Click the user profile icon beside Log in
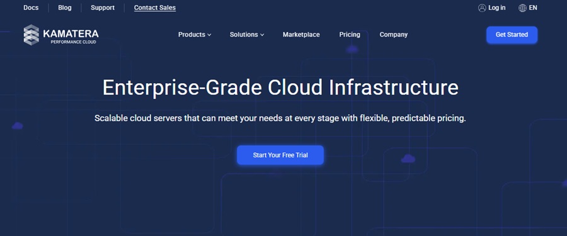The width and height of the screenshot is (567, 236). [482, 8]
